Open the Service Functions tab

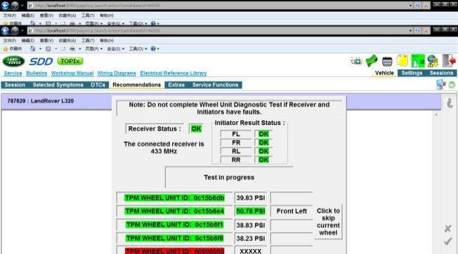[215, 85]
